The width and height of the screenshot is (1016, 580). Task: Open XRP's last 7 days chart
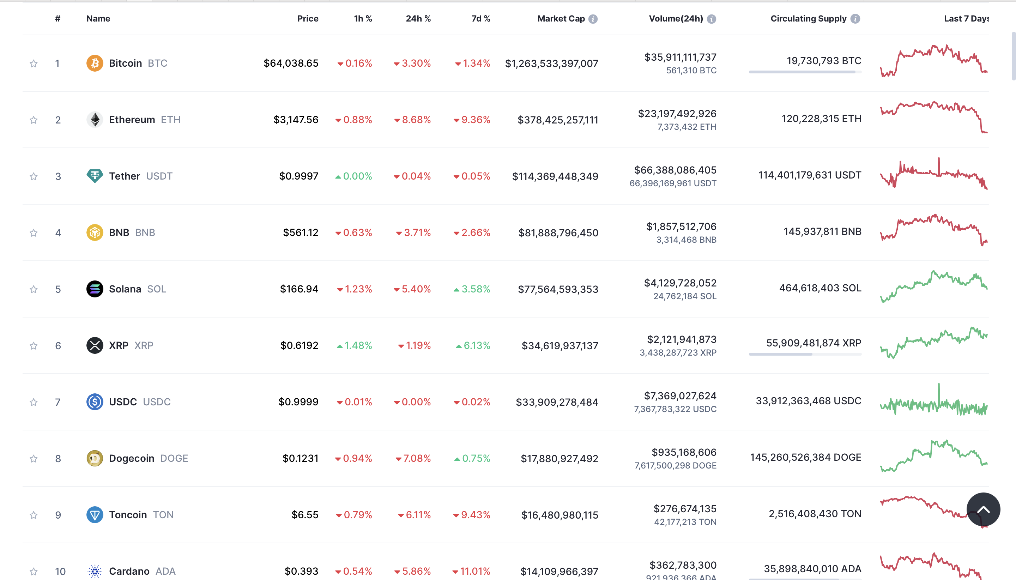(x=933, y=343)
